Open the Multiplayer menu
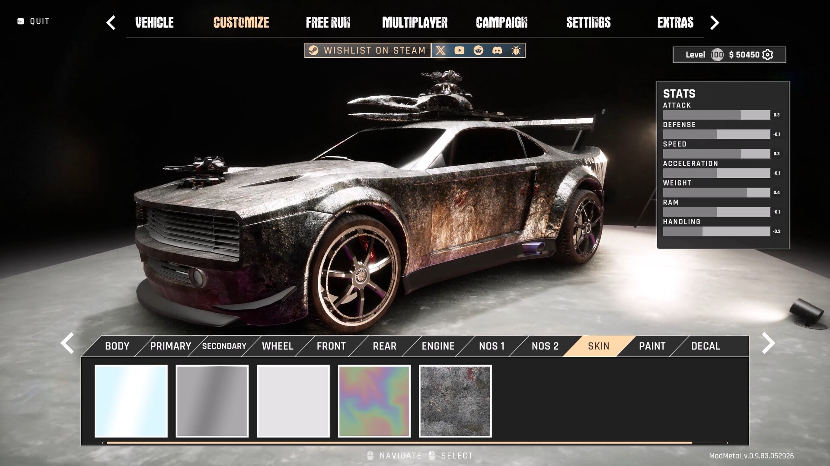The height and width of the screenshot is (466, 830). coord(415,22)
